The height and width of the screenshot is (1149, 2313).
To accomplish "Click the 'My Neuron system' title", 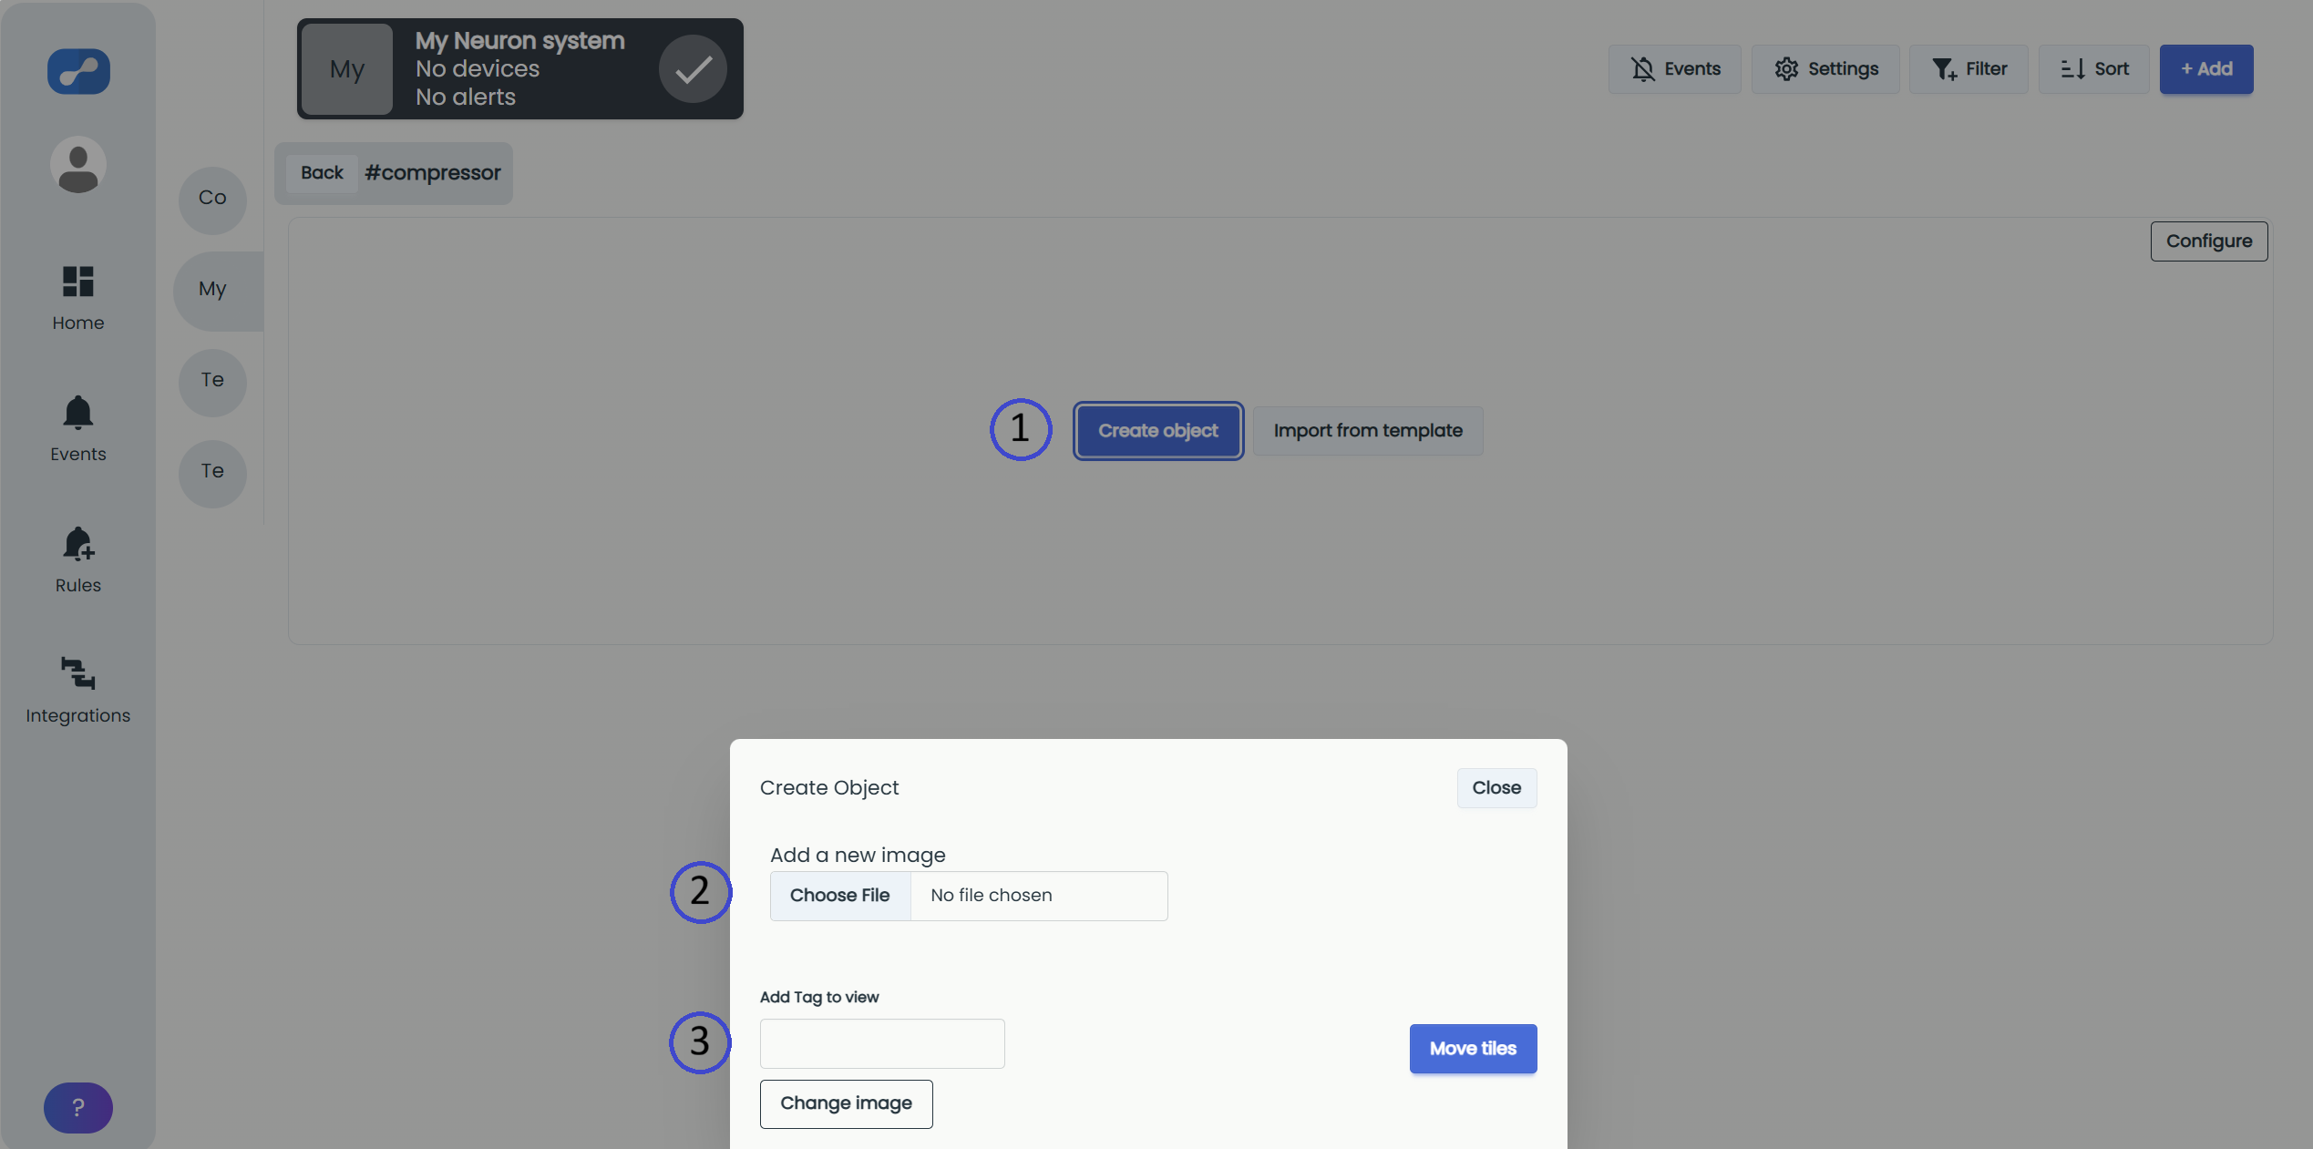I will (x=520, y=41).
